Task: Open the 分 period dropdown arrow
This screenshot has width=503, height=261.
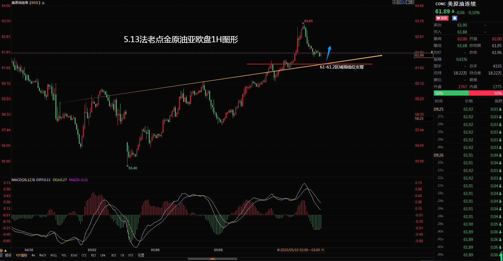Action: pos(5,251)
